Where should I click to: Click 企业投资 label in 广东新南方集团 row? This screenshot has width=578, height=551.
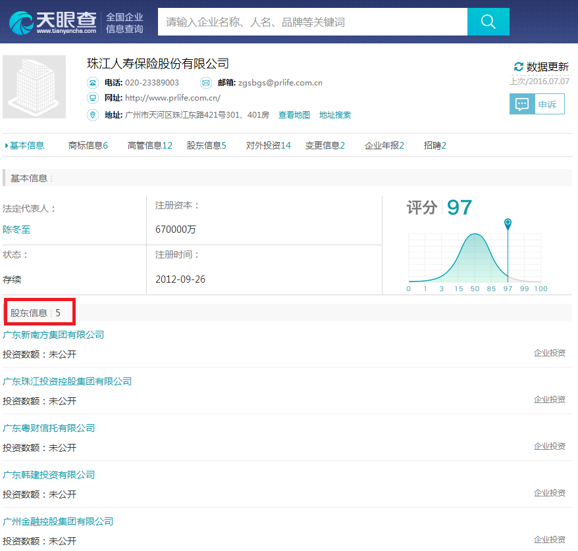click(x=549, y=353)
